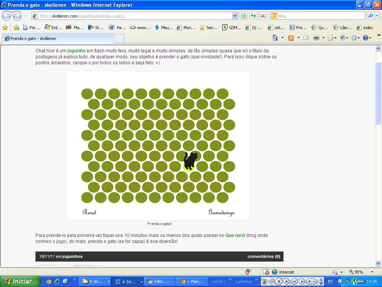Click the magnifier Search button
This screenshot has height=287, width=382.
(370, 16)
